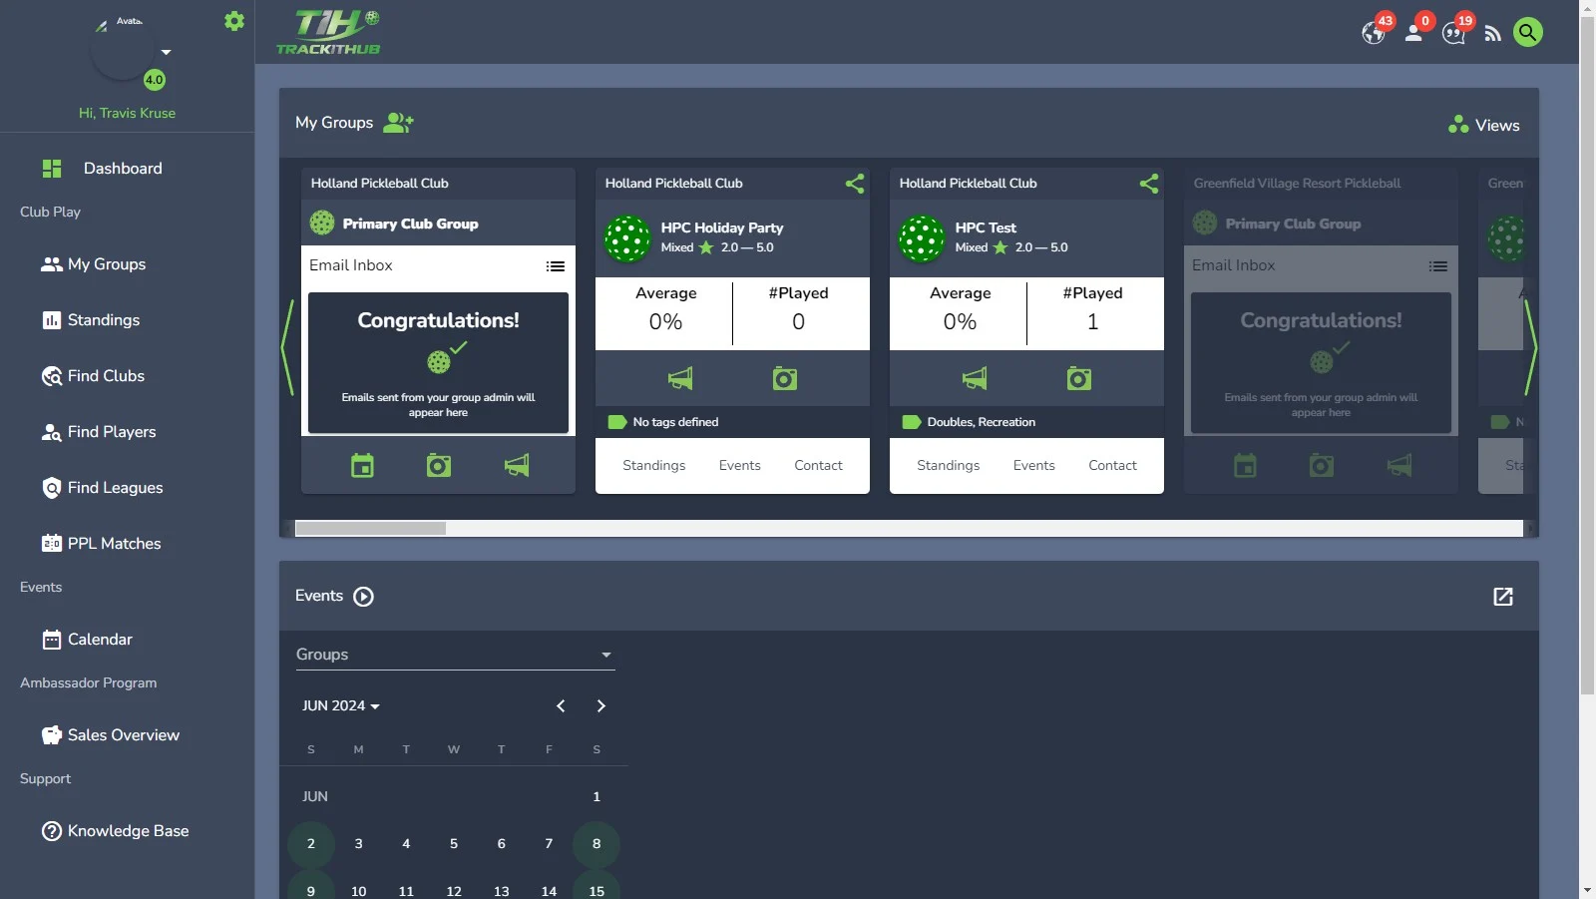This screenshot has height=899, width=1596.
Task: Go to previous calendar month
Action: click(561, 705)
